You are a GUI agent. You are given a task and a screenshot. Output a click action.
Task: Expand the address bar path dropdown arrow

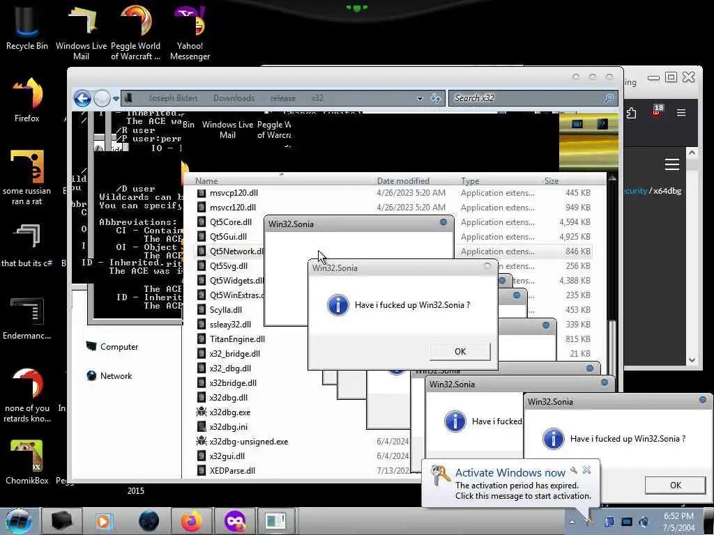point(420,98)
